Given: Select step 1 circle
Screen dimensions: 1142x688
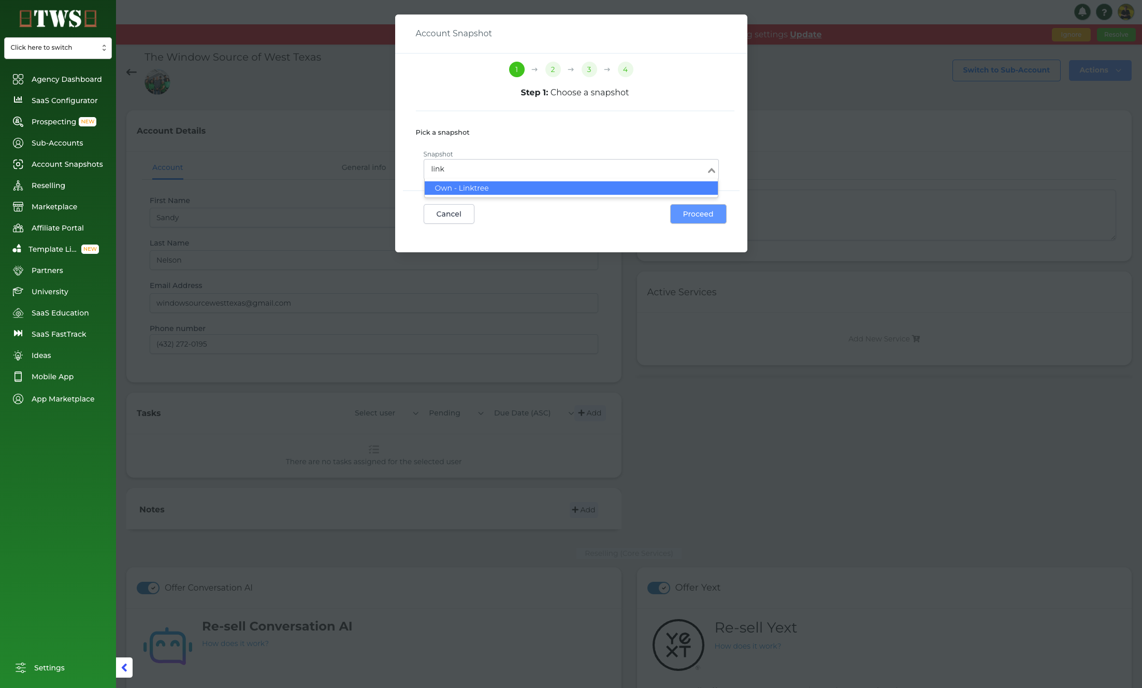Looking at the screenshot, I should (x=516, y=69).
